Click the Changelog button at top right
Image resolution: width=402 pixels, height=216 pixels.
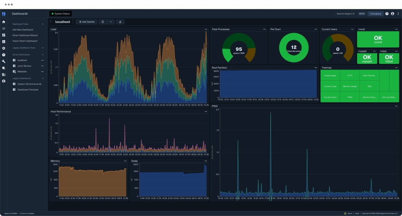375,14
